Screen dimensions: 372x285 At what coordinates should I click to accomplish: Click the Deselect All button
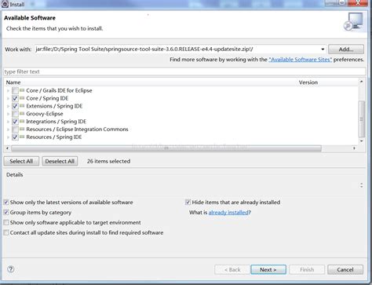(x=60, y=161)
